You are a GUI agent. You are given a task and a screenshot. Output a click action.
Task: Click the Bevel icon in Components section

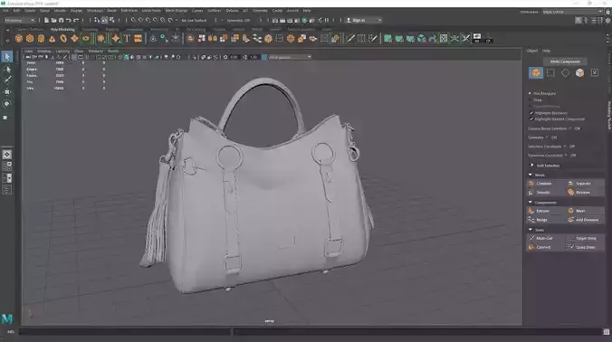tap(570, 211)
